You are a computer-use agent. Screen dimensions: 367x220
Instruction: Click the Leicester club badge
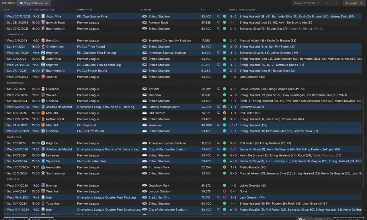coord(43,155)
